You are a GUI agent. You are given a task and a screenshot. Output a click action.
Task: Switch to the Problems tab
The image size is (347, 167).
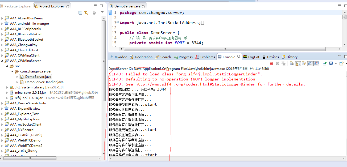tap(205, 57)
